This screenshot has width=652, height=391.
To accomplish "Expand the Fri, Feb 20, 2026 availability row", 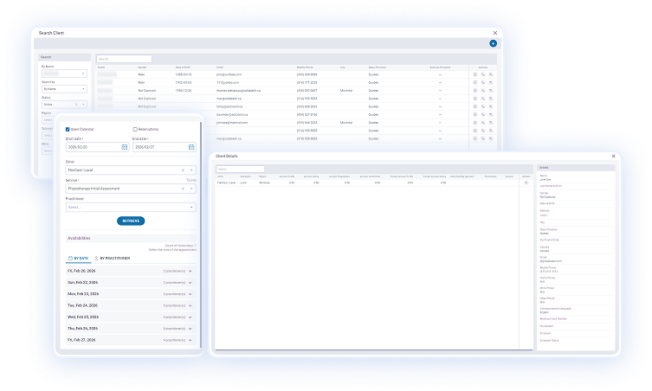I will click(x=190, y=272).
